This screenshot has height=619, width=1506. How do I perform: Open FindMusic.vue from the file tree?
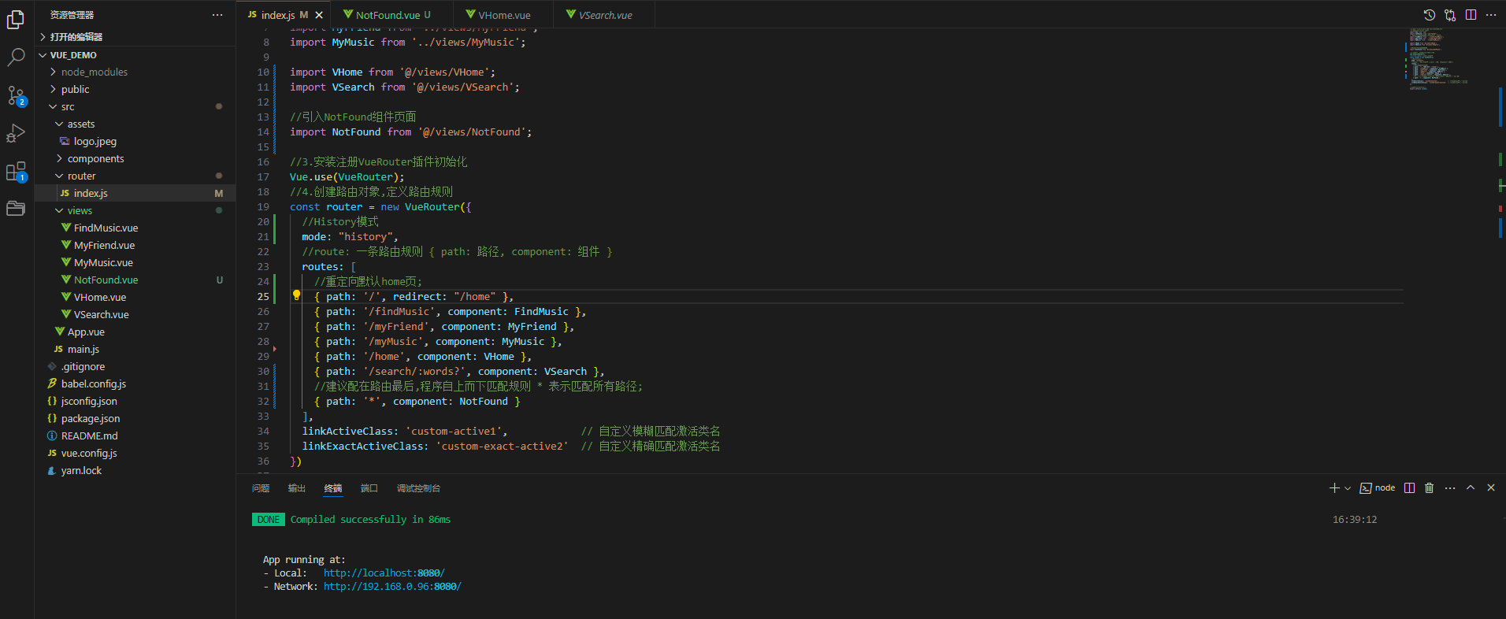point(135,228)
